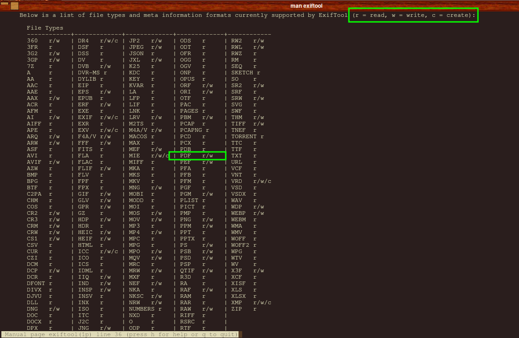This screenshot has width=519, height=338.
Task: Click the read/write/create legend text
Action: [413, 15]
